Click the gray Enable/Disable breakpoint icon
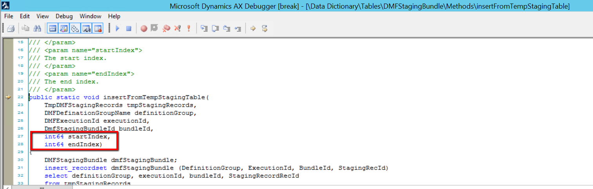 tap(154, 28)
